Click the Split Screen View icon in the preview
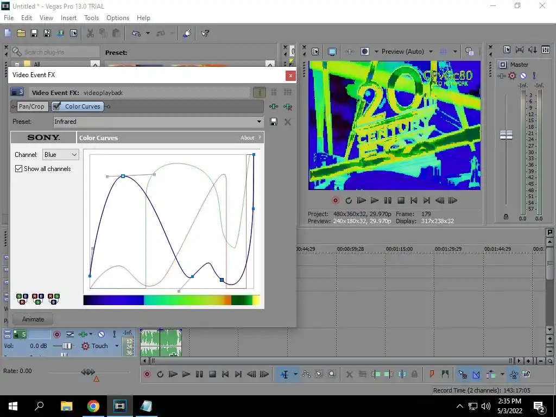 tap(364, 52)
